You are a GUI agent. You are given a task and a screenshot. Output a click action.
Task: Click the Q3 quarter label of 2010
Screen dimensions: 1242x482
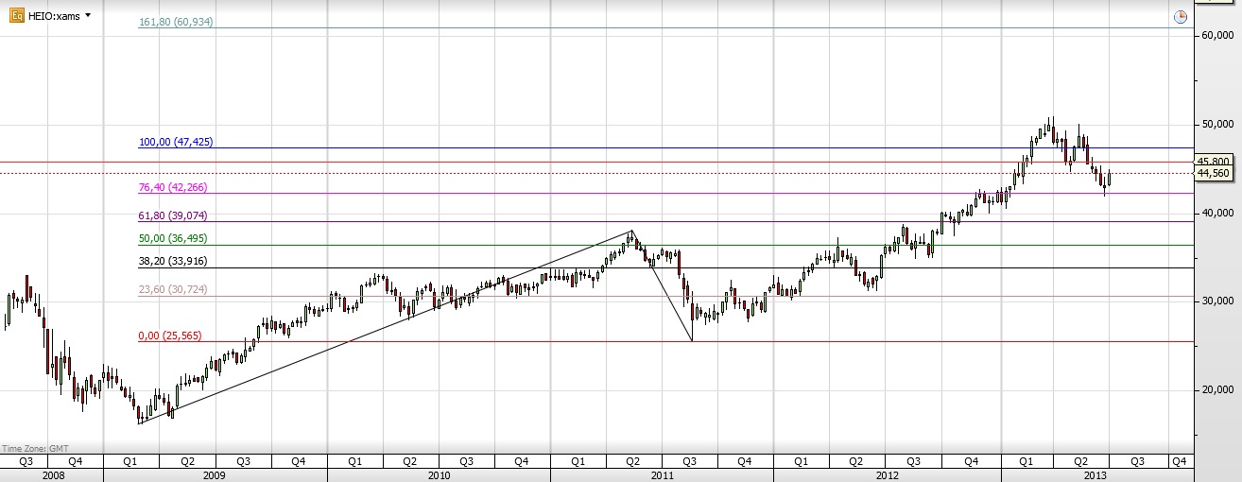coord(466,461)
